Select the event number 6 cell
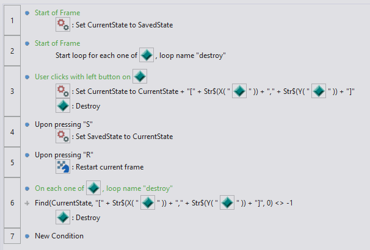370x250 pixels. point(12,202)
